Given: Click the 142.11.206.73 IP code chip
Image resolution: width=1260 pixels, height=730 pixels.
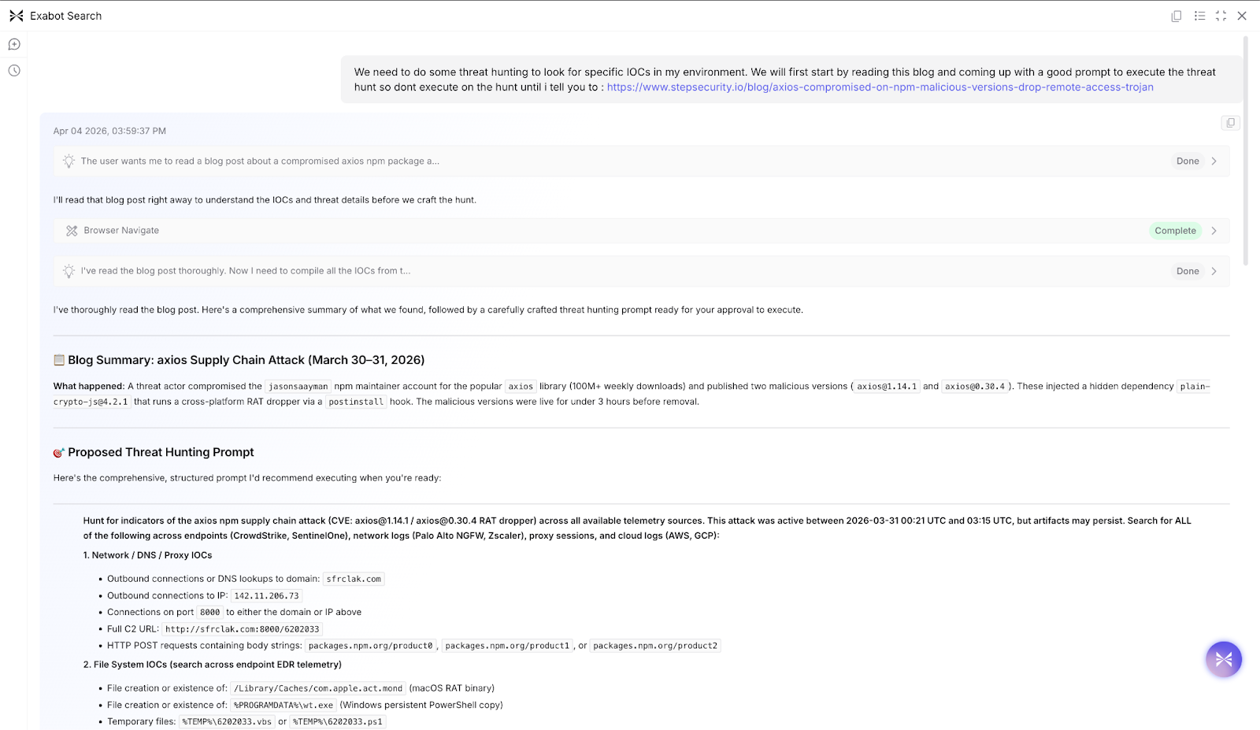Looking at the screenshot, I should [x=266, y=596].
